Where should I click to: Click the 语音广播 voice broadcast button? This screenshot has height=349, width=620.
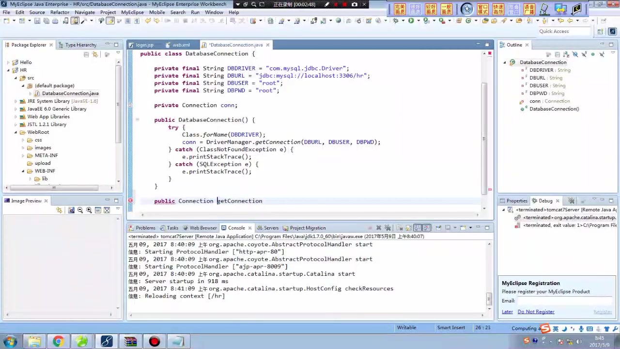click(529, 9)
